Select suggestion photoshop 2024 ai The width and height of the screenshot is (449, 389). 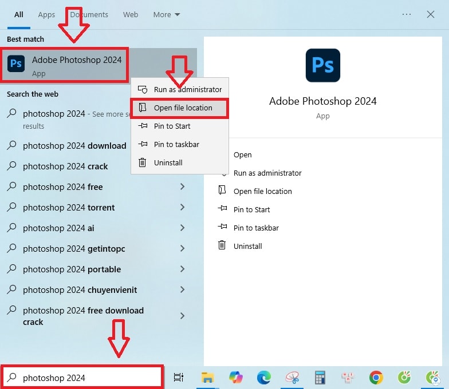tap(97, 228)
